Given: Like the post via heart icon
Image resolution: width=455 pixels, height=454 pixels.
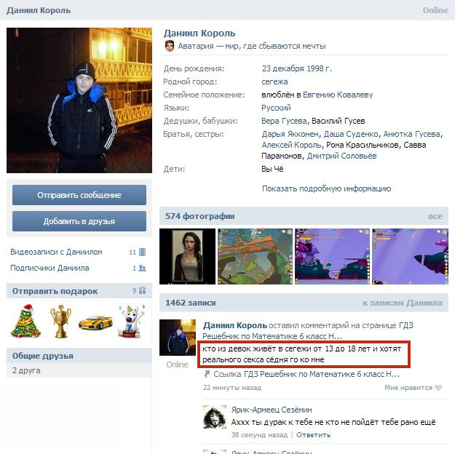Looking at the screenshot, I should click(x=438, y=388).
